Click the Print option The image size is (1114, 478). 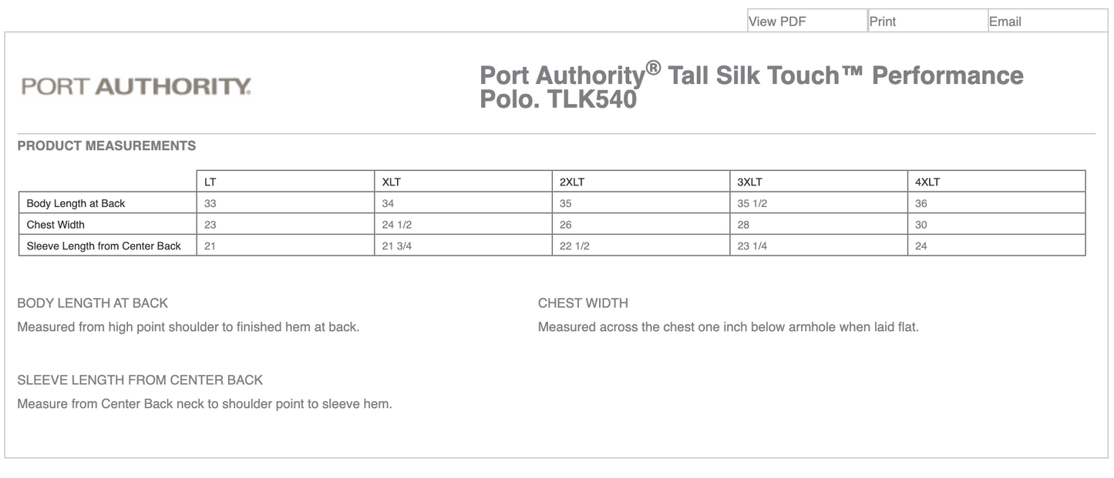coord(883,21)
